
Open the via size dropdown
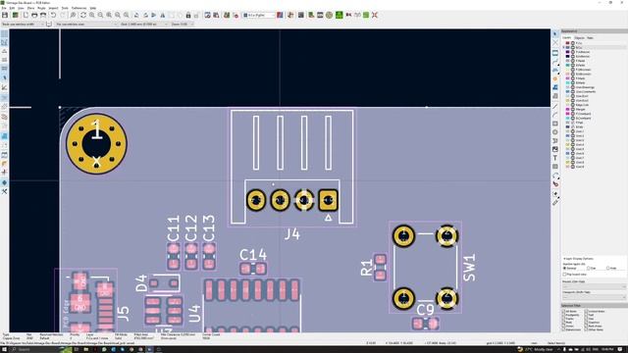tap(86, 25)
